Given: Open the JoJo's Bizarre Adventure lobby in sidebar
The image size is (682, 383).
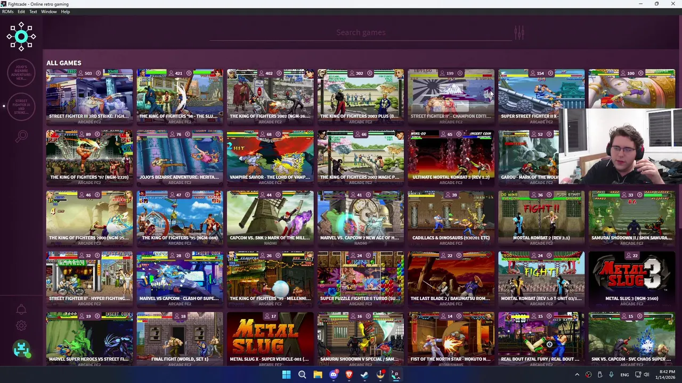Looking at the screenshot, I should [21, 72].
